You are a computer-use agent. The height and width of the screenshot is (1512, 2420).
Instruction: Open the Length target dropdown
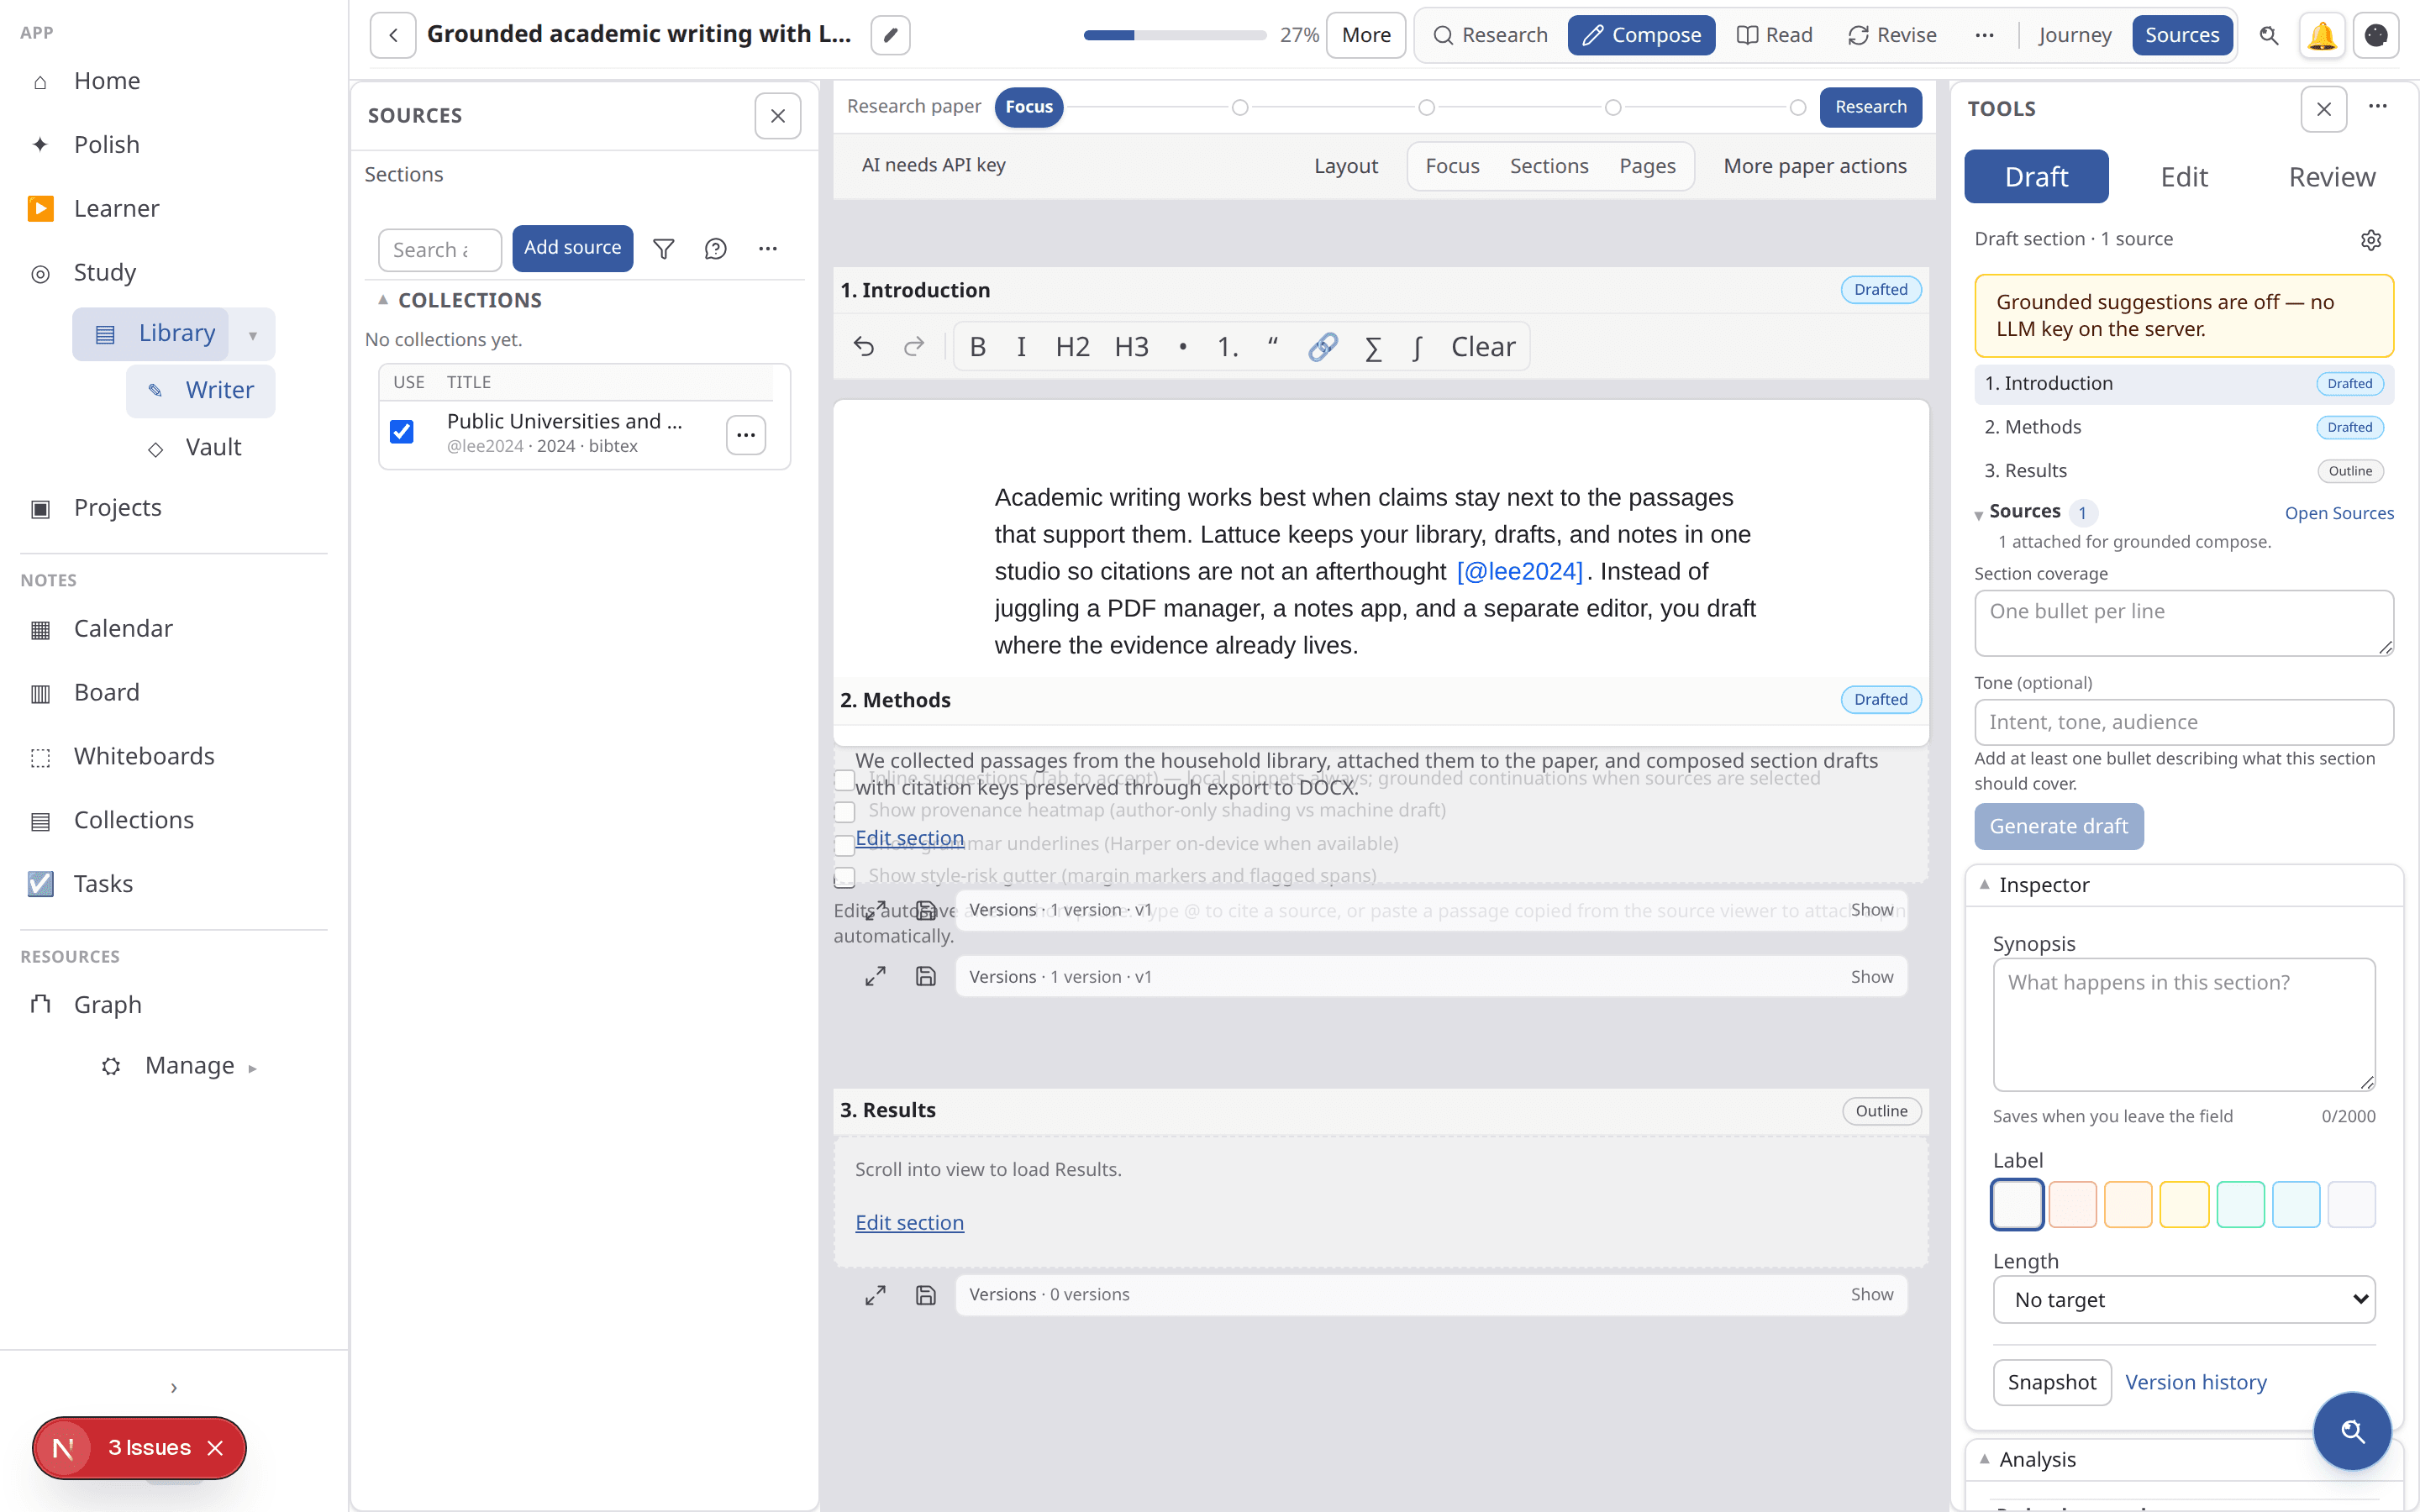coord(2184,1300)
